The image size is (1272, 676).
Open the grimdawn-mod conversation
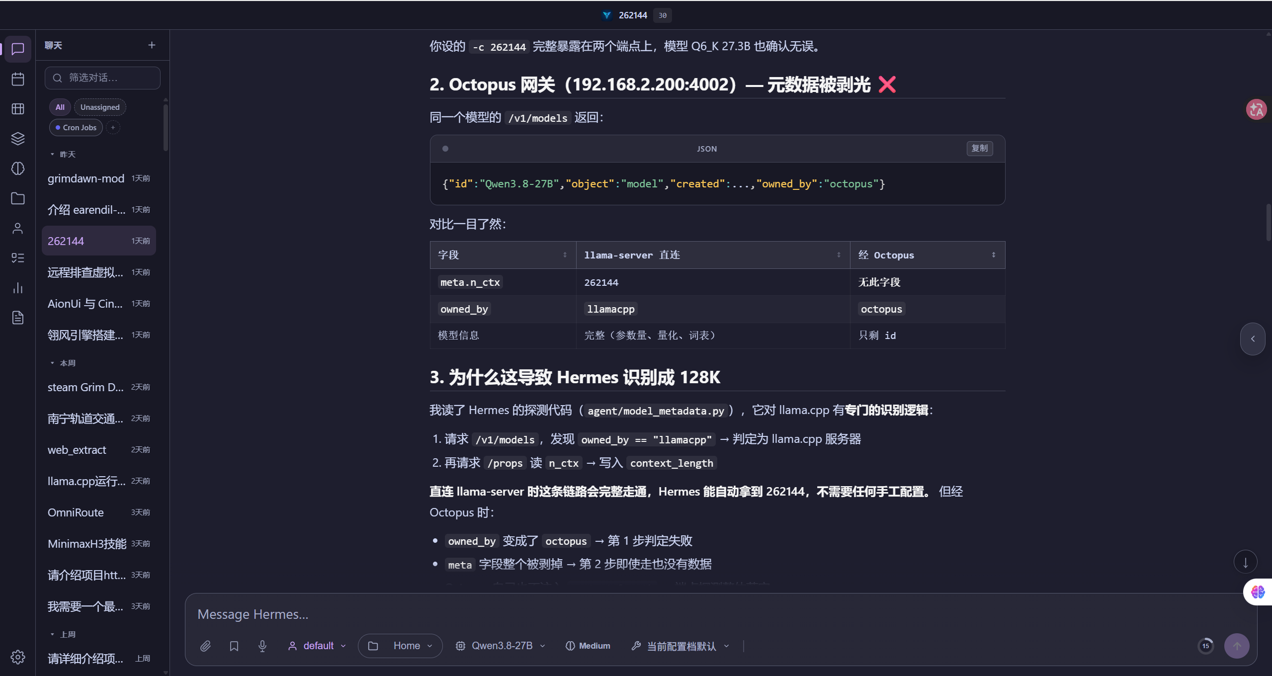pyautogui.click(x=99, y=178)
